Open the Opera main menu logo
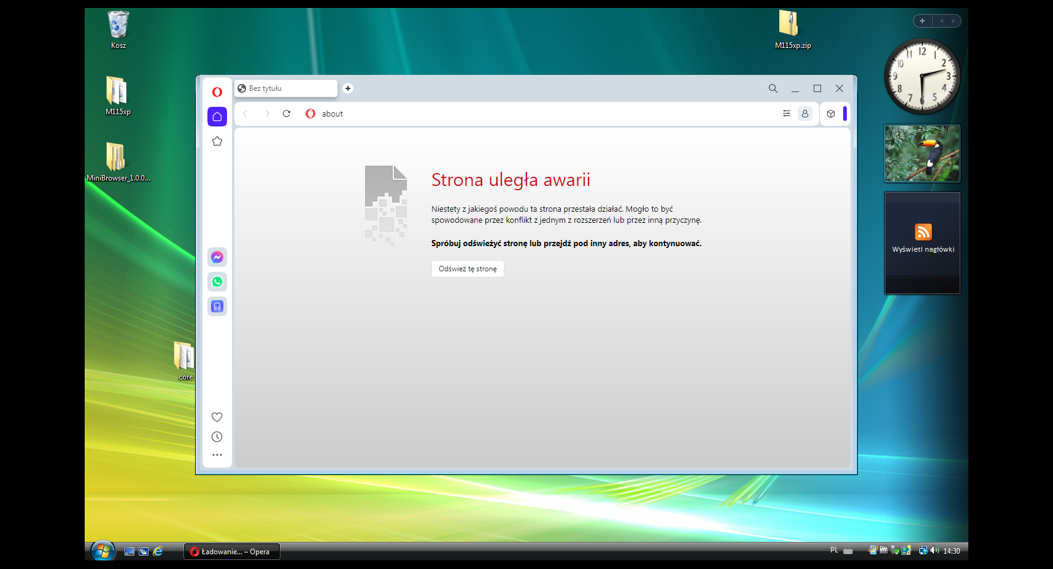Image resolution: width=1053 pixels, height=569 pixels. 217,92
